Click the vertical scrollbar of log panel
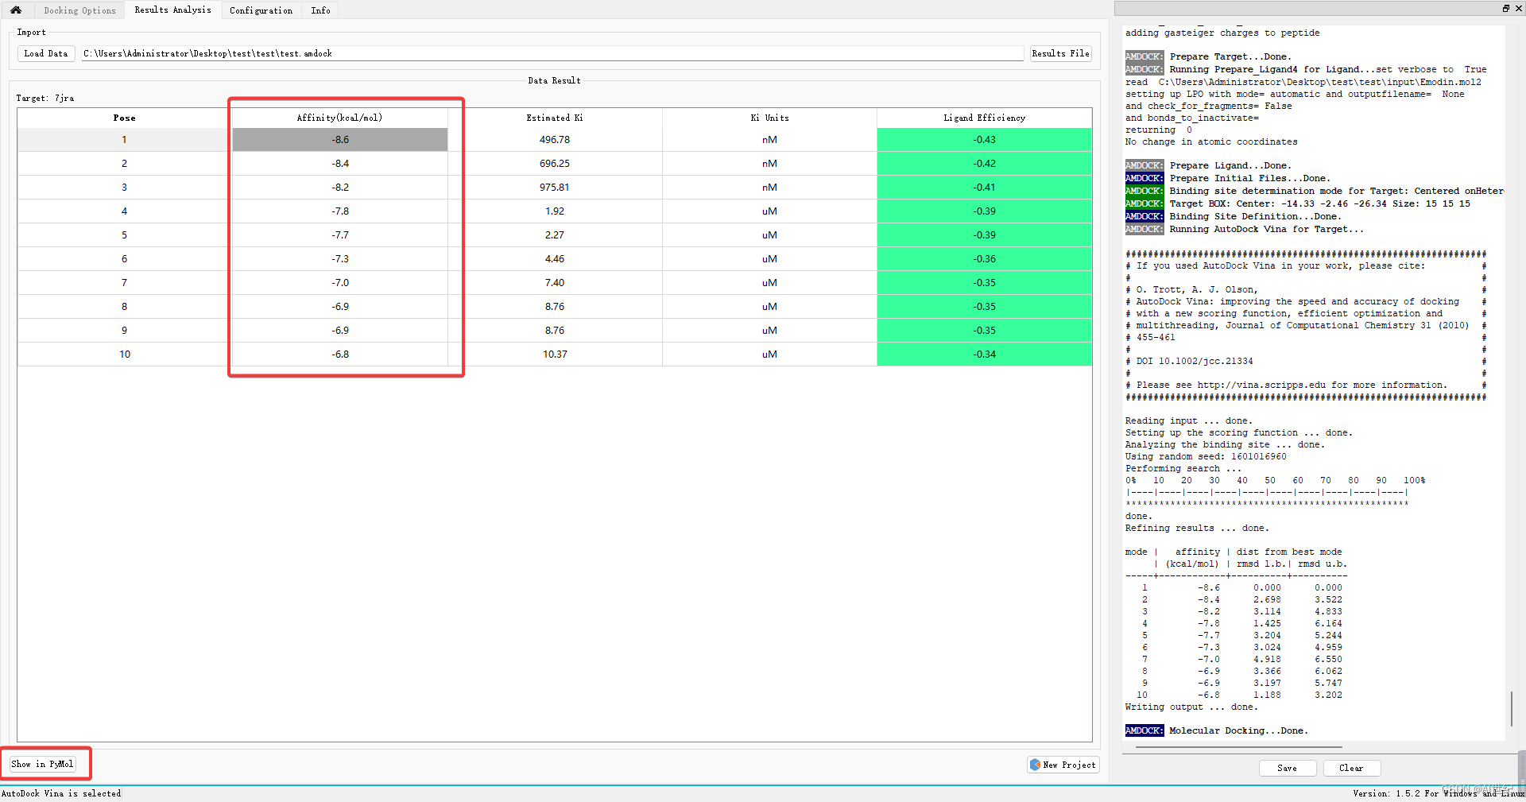Screen dimensions: 1526x802 [1512, 707]
